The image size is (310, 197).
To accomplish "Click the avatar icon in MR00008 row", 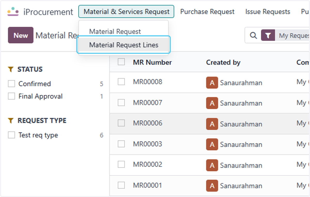I will [212, 83].
